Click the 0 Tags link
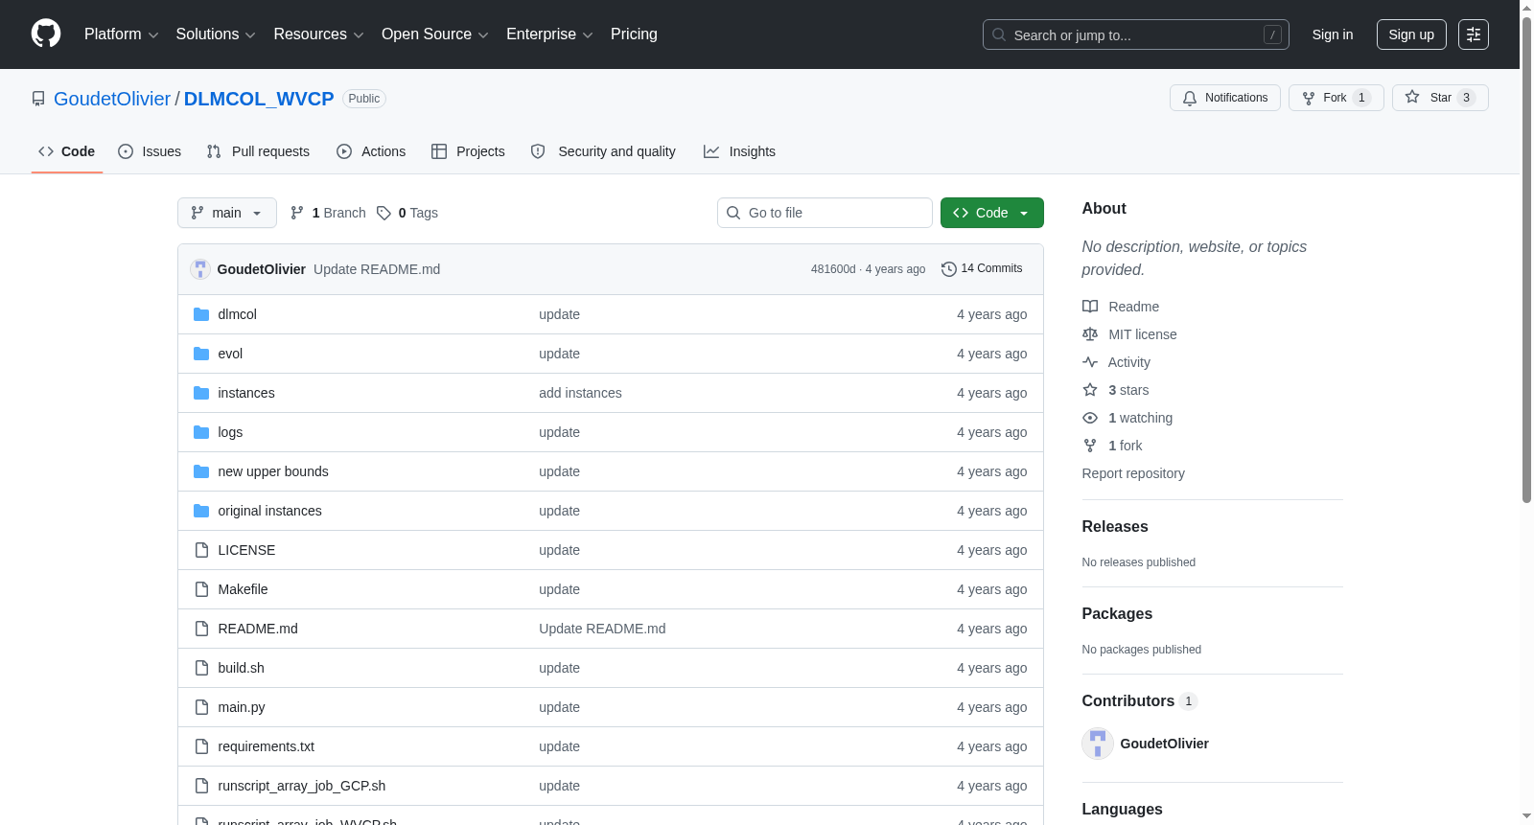Viewport: 1534px width, 825px height. [x=407, y=213]
